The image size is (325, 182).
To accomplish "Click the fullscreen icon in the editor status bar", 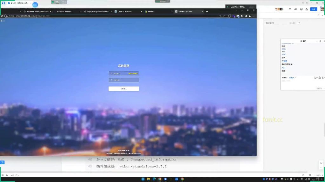I will (310, 175).
